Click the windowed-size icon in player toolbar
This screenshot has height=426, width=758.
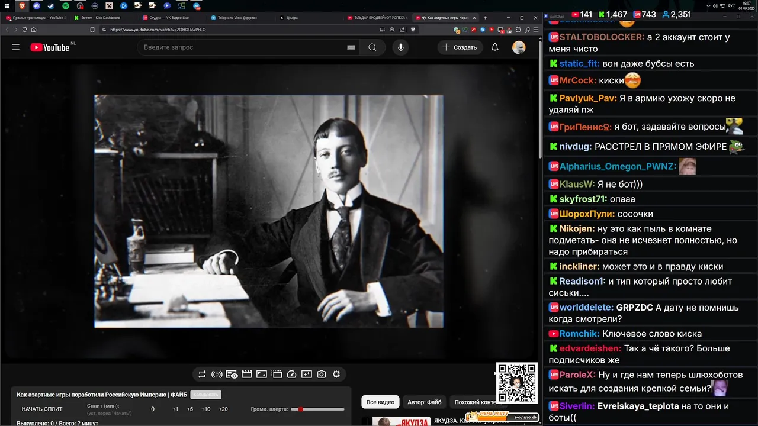coord(261,375)
